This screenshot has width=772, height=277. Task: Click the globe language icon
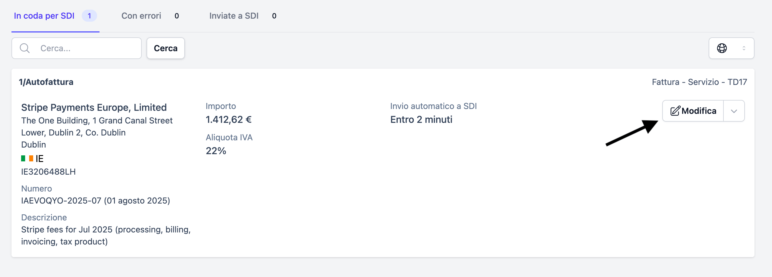point(722,48)
